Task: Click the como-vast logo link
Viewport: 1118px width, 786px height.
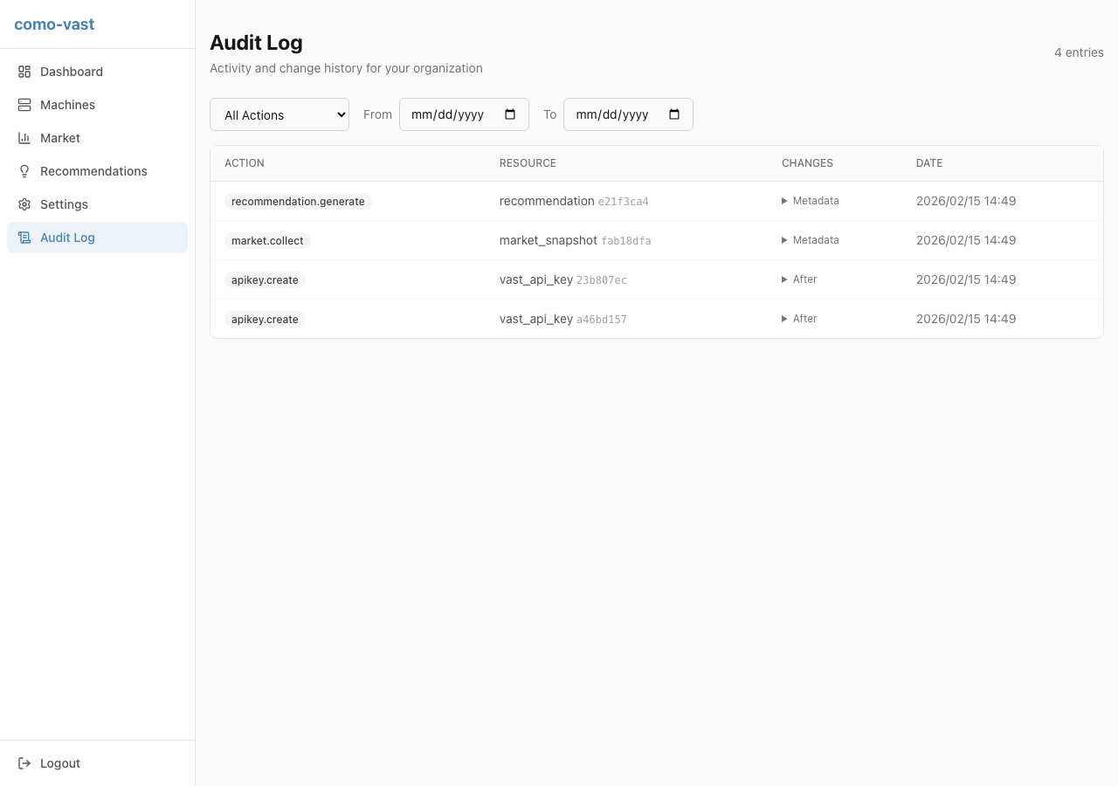Action: (54, 24)
